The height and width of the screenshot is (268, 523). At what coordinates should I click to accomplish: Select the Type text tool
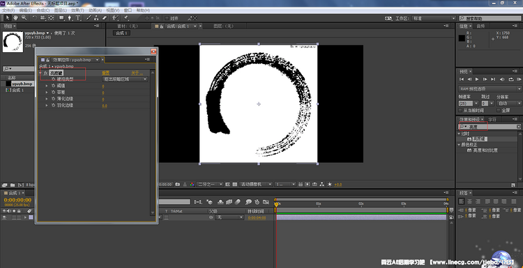tap(78, 18)
